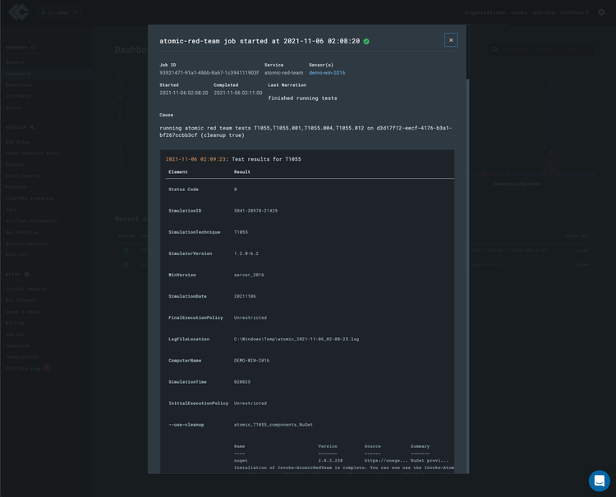Viewport: 616px width, 497px height.
Task: Open the chat support bubble
Action: pos(599,481)
